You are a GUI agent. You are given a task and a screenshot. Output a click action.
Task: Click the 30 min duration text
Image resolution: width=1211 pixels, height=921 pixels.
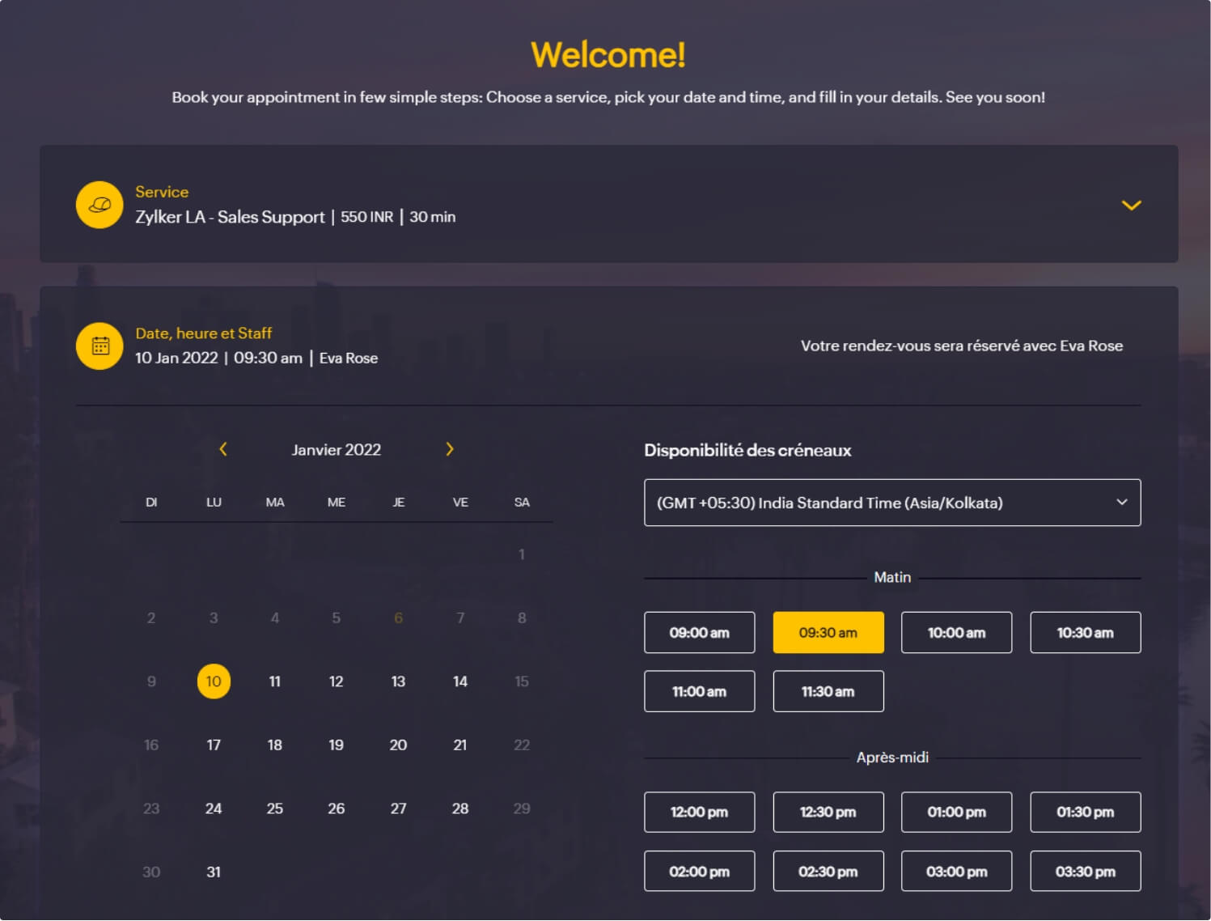433,217
